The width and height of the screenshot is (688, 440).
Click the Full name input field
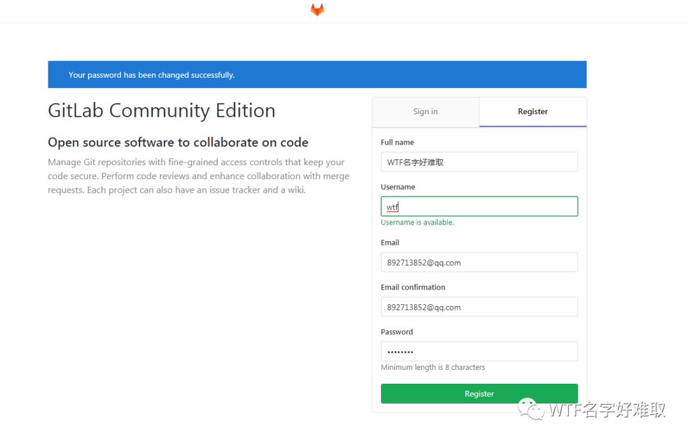tap(479, 162)
